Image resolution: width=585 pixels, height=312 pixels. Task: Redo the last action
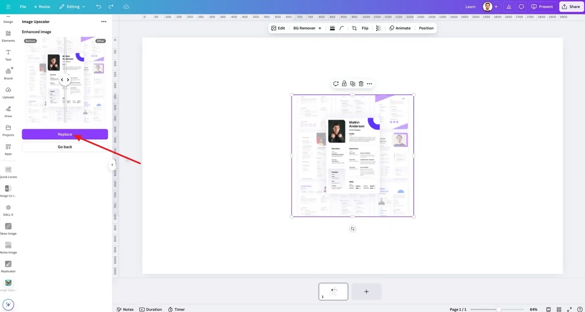point(111,7)
